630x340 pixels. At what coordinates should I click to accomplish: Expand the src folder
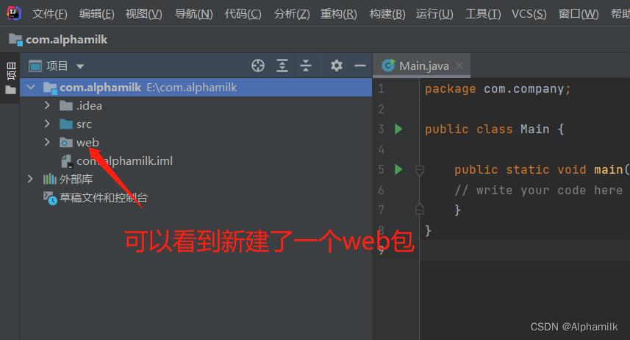47,124
